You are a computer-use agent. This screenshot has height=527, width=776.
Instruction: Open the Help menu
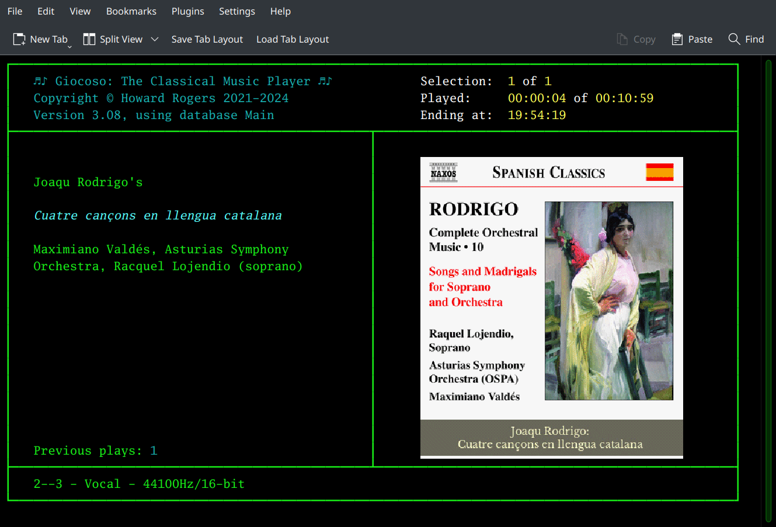point(280,11)
